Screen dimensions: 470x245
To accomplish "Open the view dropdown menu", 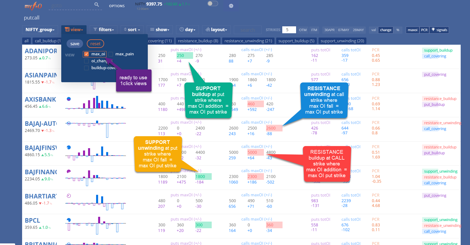I will tap(74, 30).
